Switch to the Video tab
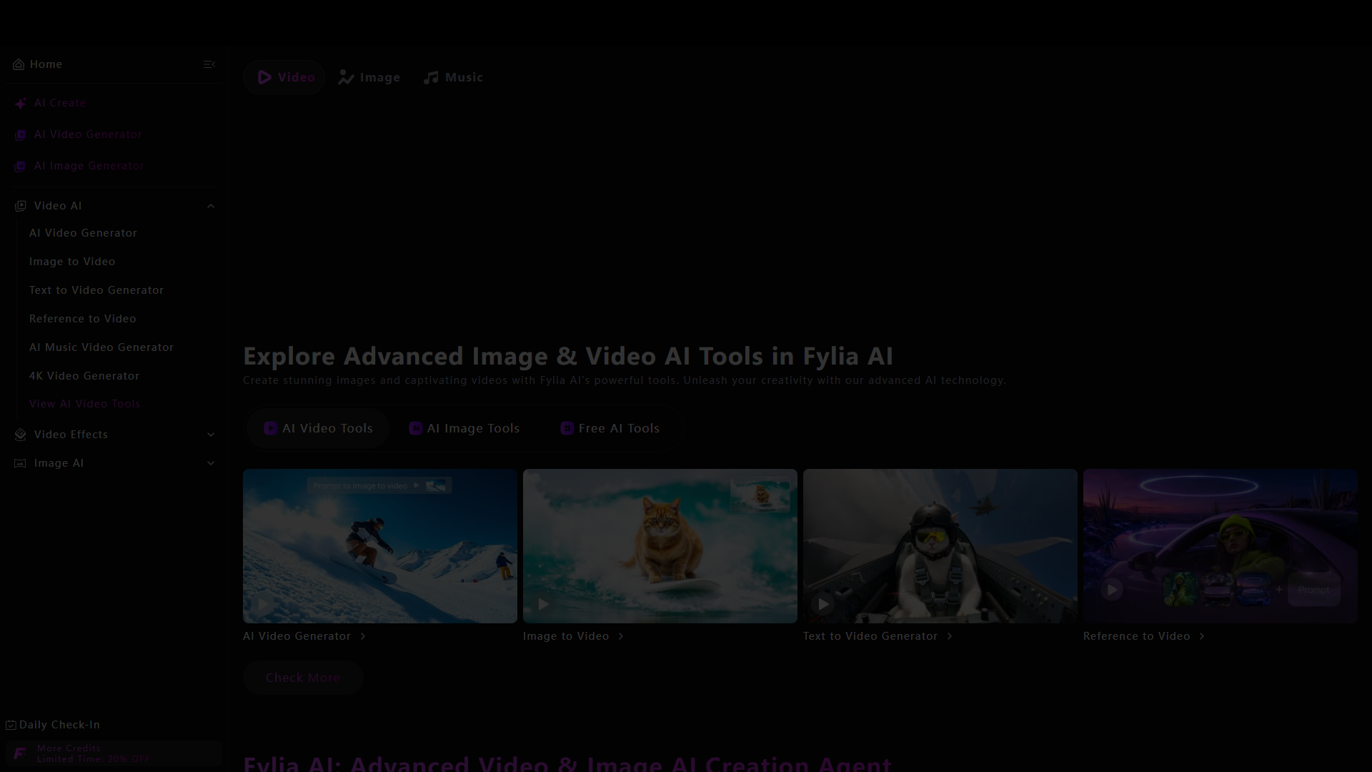 284,77
